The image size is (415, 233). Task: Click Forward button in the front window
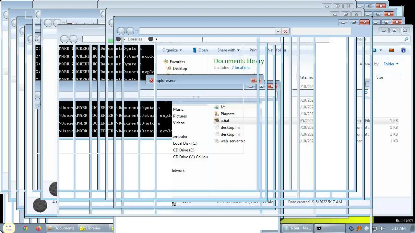(130, 31)
